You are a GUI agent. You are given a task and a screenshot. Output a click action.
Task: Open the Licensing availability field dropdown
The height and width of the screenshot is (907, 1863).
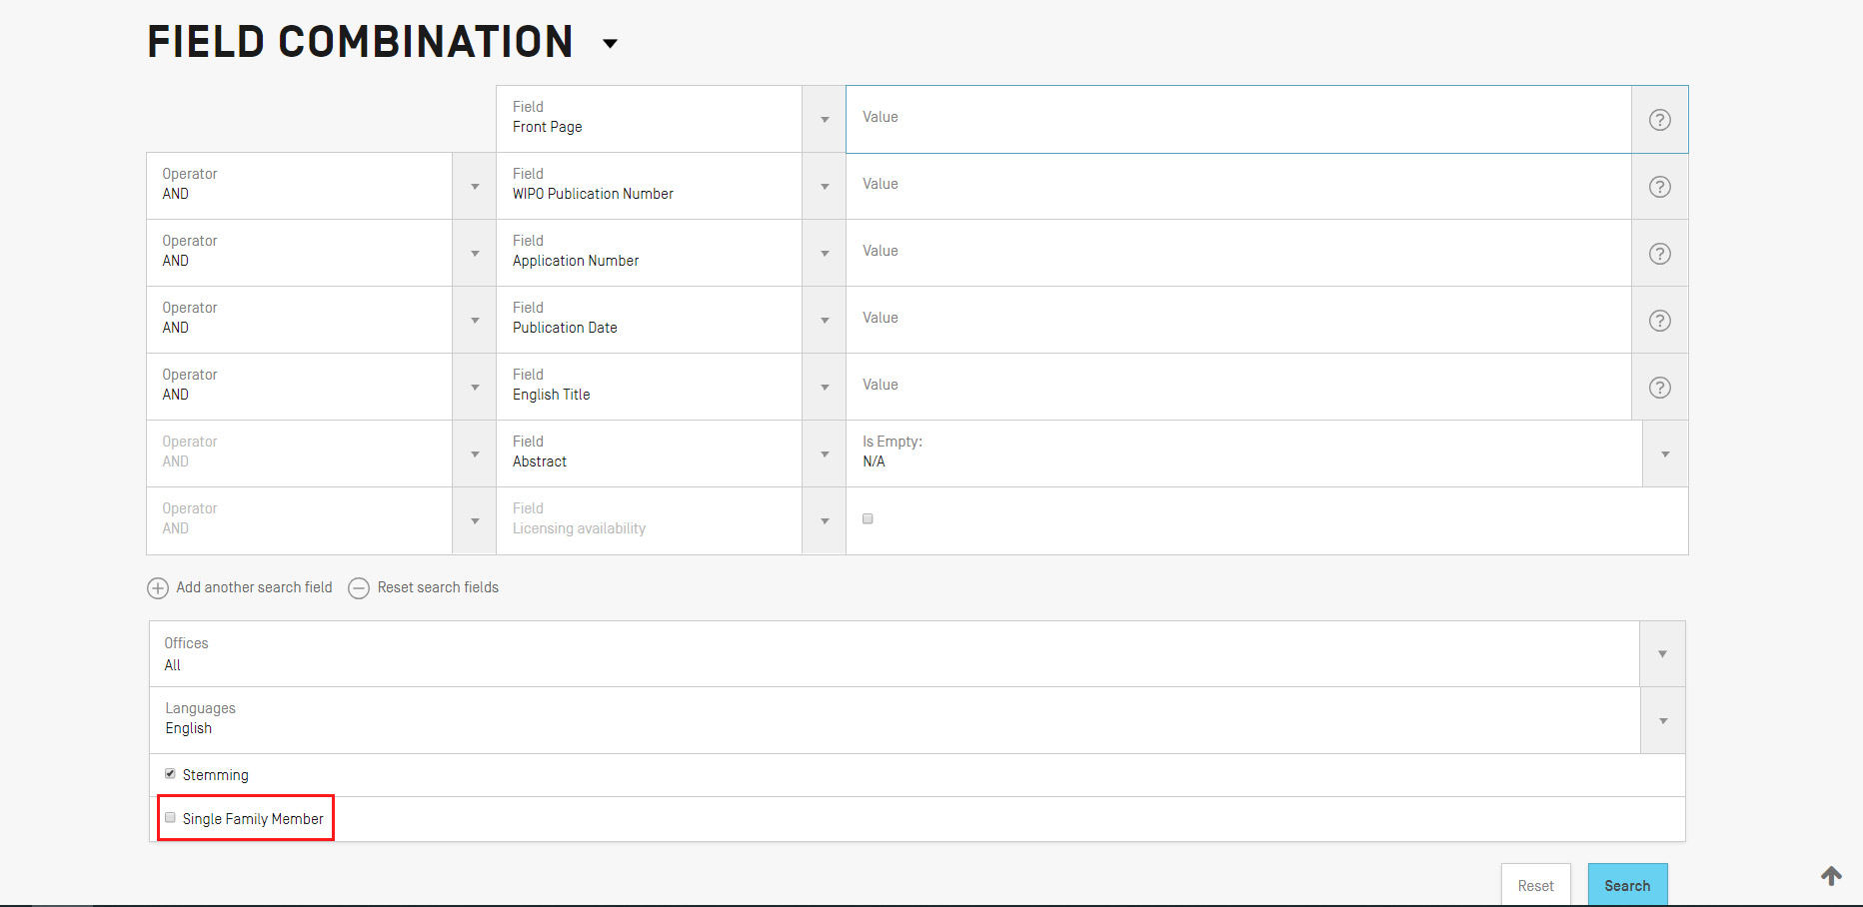pos(825,521)
